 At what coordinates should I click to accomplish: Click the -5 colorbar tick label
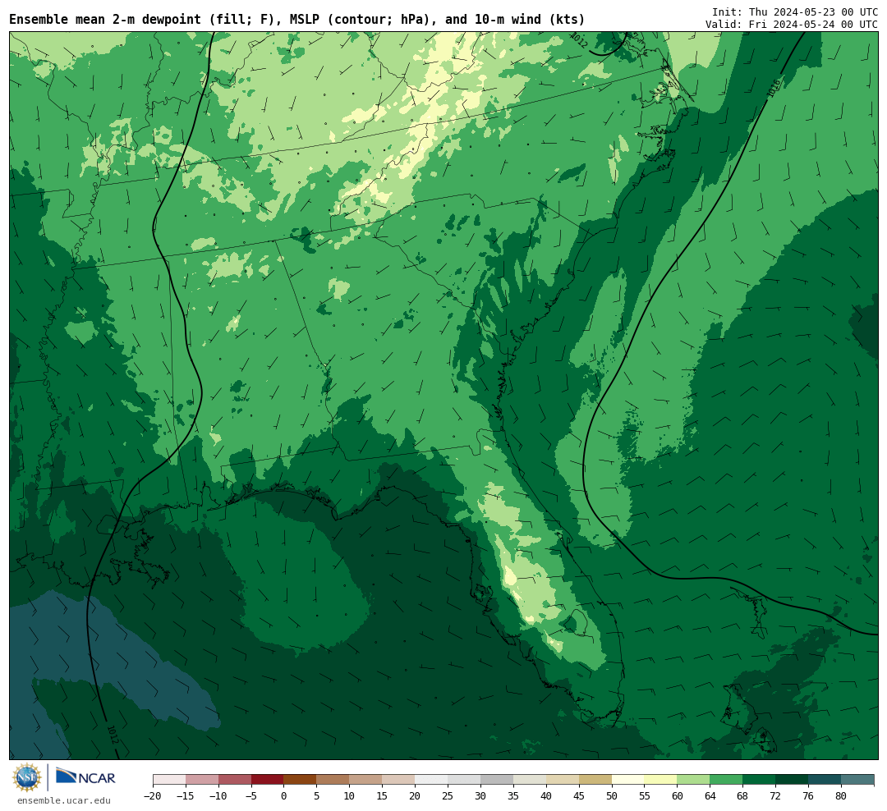pos(250,796)
